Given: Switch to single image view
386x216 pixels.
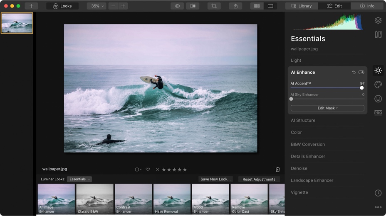Looking at the screenshot, I should point(270,6).
